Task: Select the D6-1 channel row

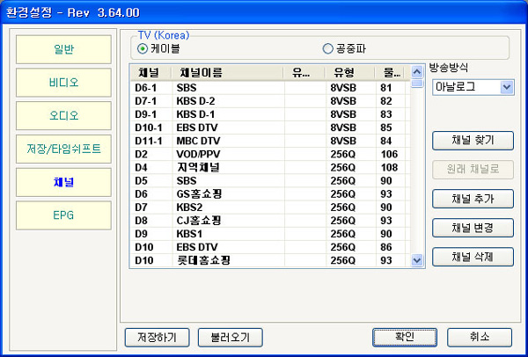Action: [x=270, y=88]
